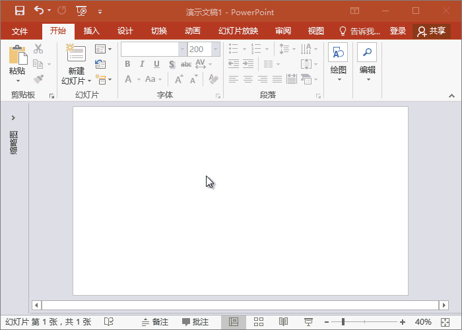Click the Cut scissors icon

[38, 49]
